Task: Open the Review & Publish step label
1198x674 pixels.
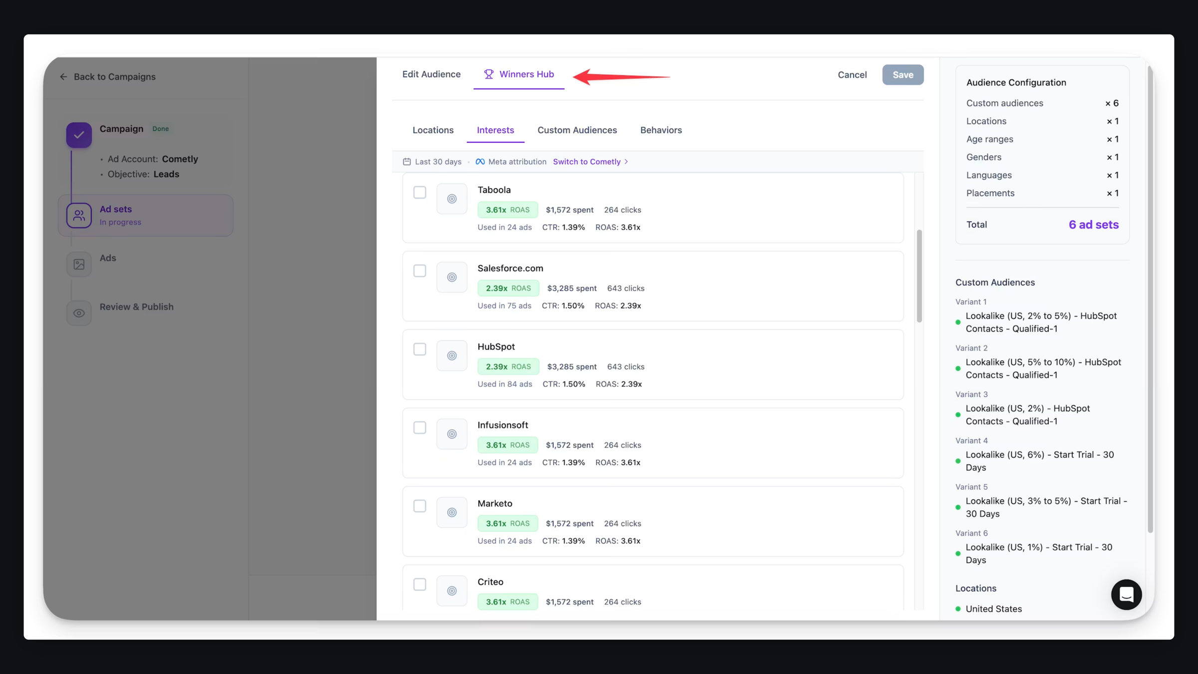Action: pos(136,307)
